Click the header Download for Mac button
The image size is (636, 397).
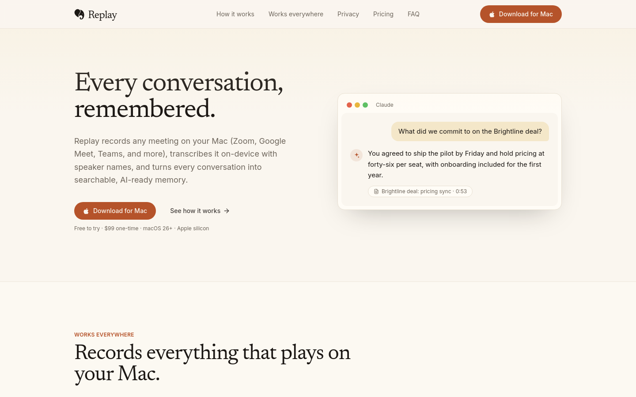[521, 14]
